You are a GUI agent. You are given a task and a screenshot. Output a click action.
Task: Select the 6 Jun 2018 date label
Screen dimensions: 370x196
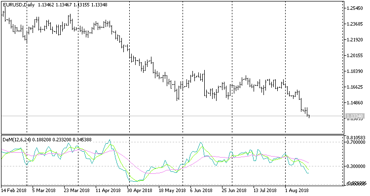click(x=201, y=191)
